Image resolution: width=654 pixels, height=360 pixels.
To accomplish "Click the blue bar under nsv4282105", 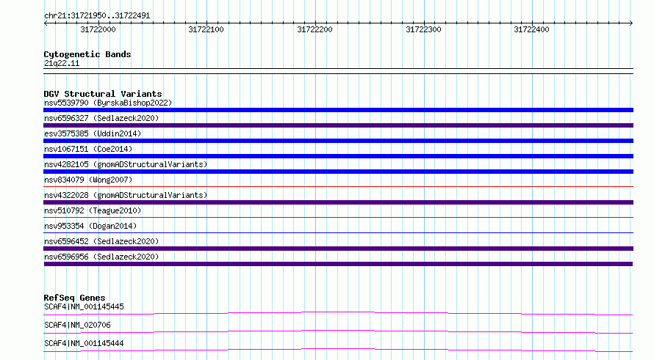I will click(x=338, y=172).
